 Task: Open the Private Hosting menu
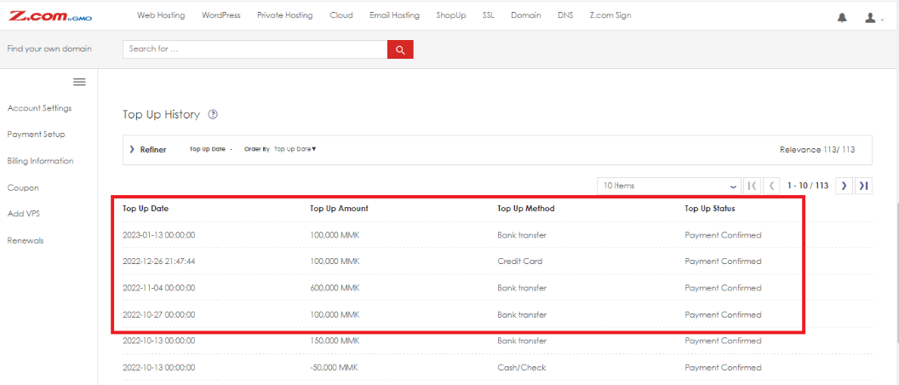coord(285,15)
